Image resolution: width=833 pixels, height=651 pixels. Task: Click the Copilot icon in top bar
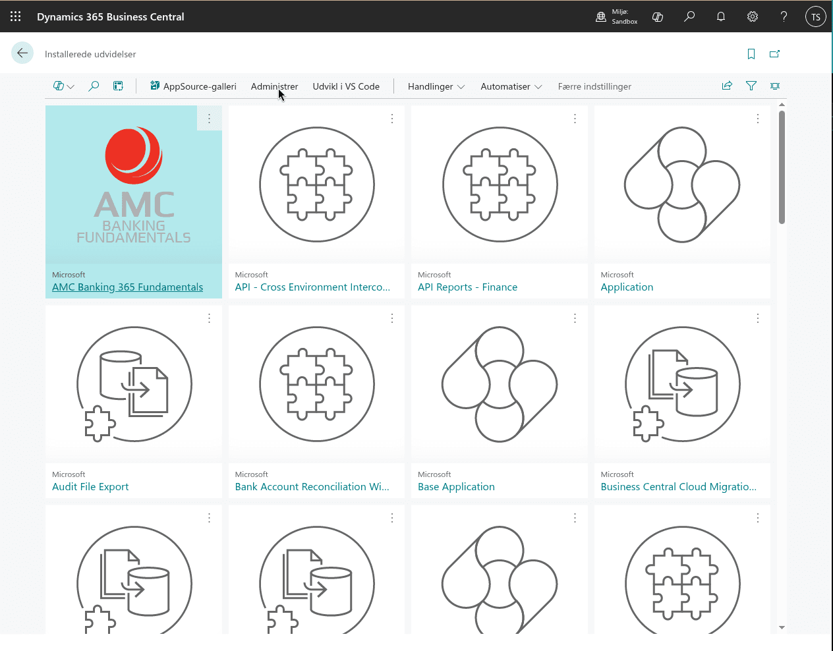coord(658,17)
